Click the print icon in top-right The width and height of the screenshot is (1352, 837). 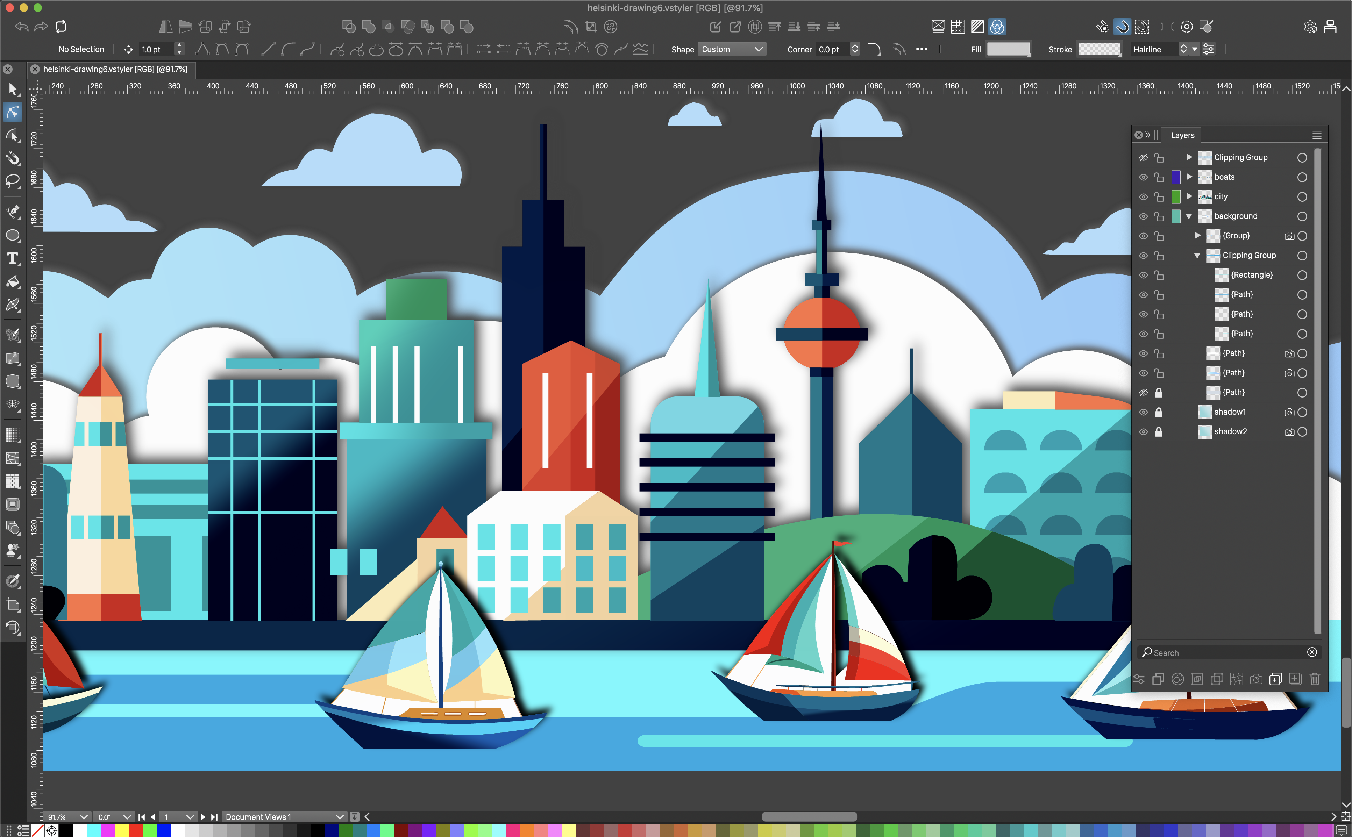1330,26
